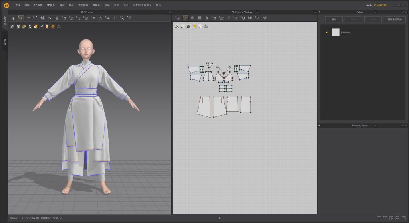Click the avatar head icon in 3D view
This screenshot has width=409, height=223.
47,26
